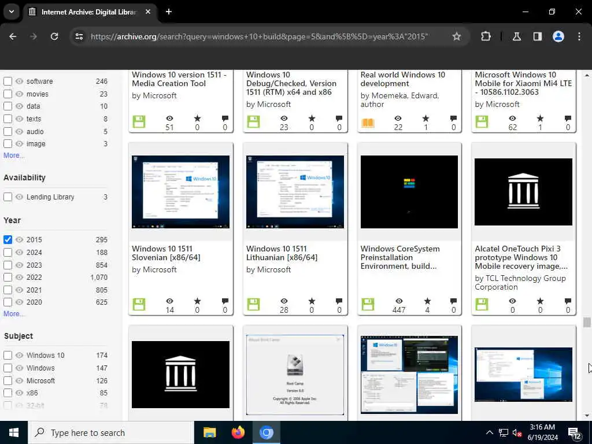Click reviews bubble on Windows 10 1511 Lithuanian card
The image size is (592, 444).
tap(339, 301)
